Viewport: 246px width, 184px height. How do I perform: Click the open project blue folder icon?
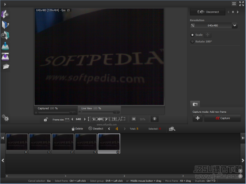point(5,25)
